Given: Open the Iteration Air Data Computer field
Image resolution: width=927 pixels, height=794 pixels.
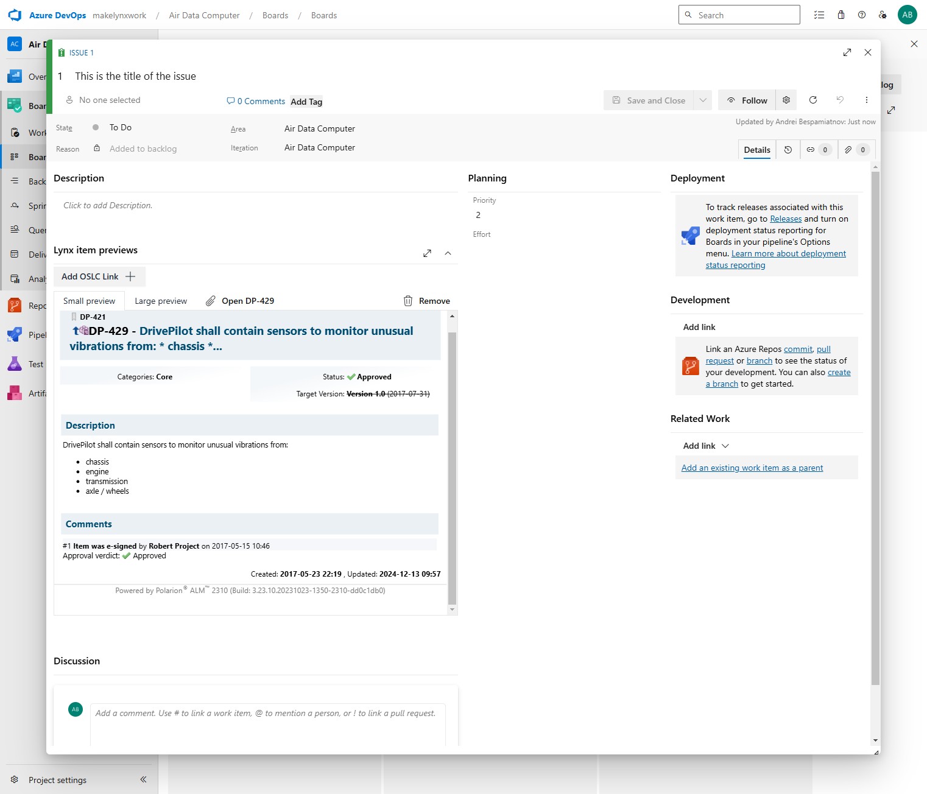Looking at the screenshot, I should [320, 147].
